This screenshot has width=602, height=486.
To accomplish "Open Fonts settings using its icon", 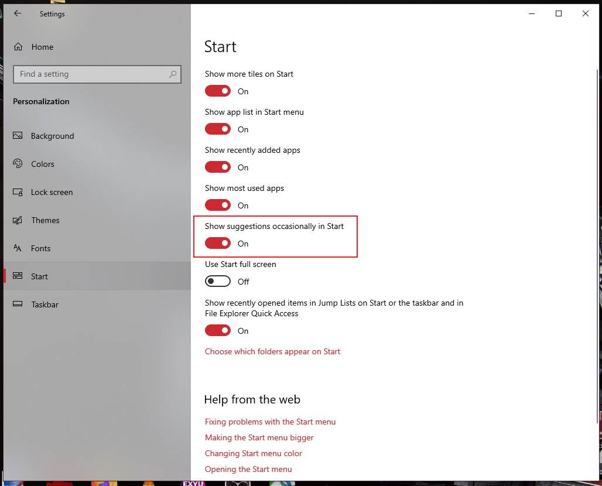I will pos(18,248).
